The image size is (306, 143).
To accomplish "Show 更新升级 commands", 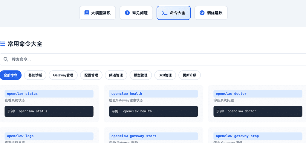I will pyautogui.click(x=189, y=75).
